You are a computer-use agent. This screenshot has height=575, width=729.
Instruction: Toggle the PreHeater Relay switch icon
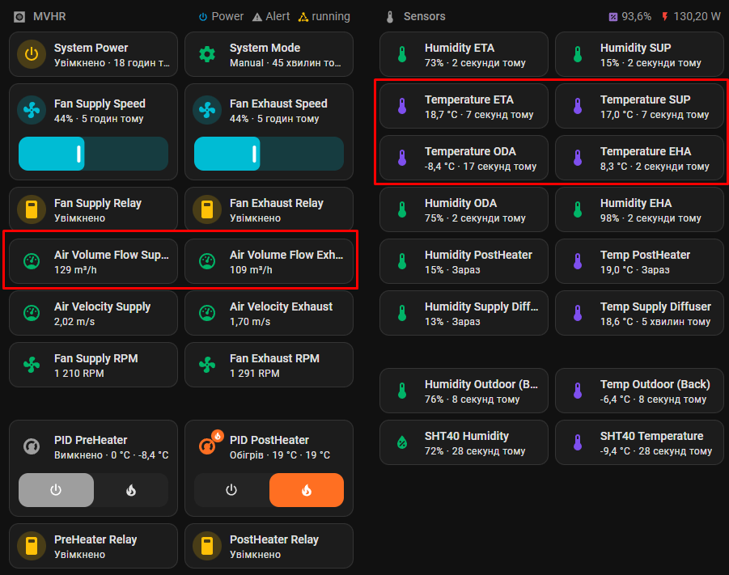click(x=32, y=547)
